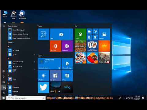Open the Skype tile
Image resolution: width=147 pixels, height=110 pixels.
click(67, 75)
